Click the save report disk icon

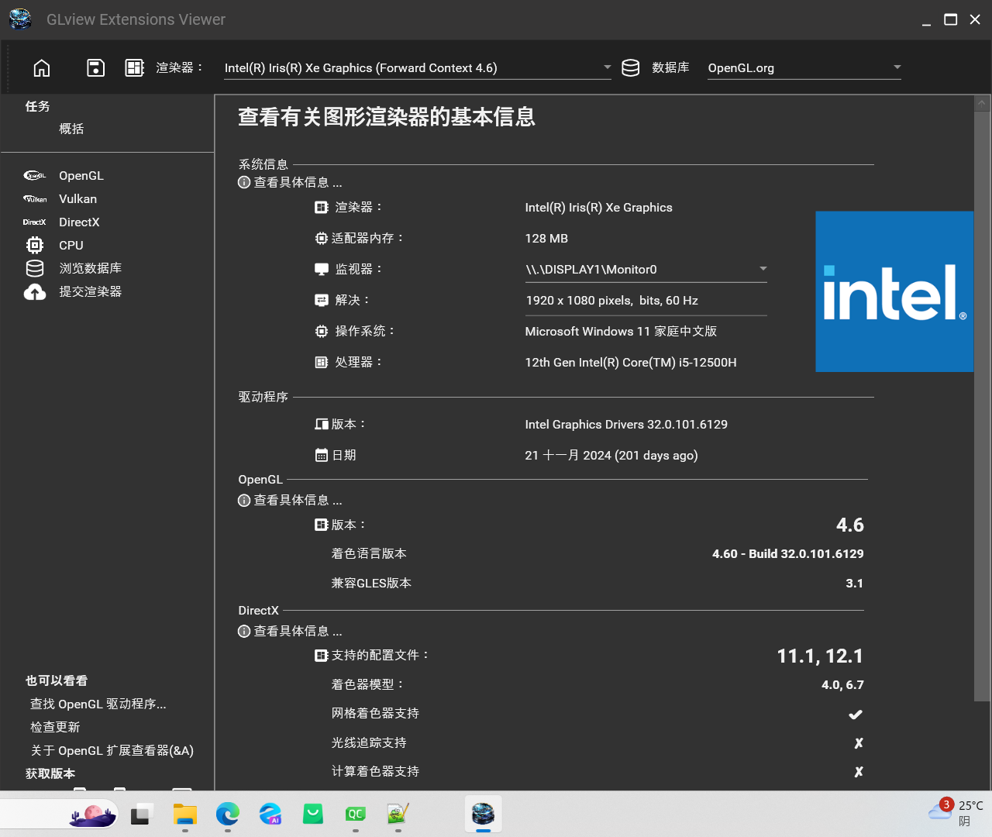[95, 68]
